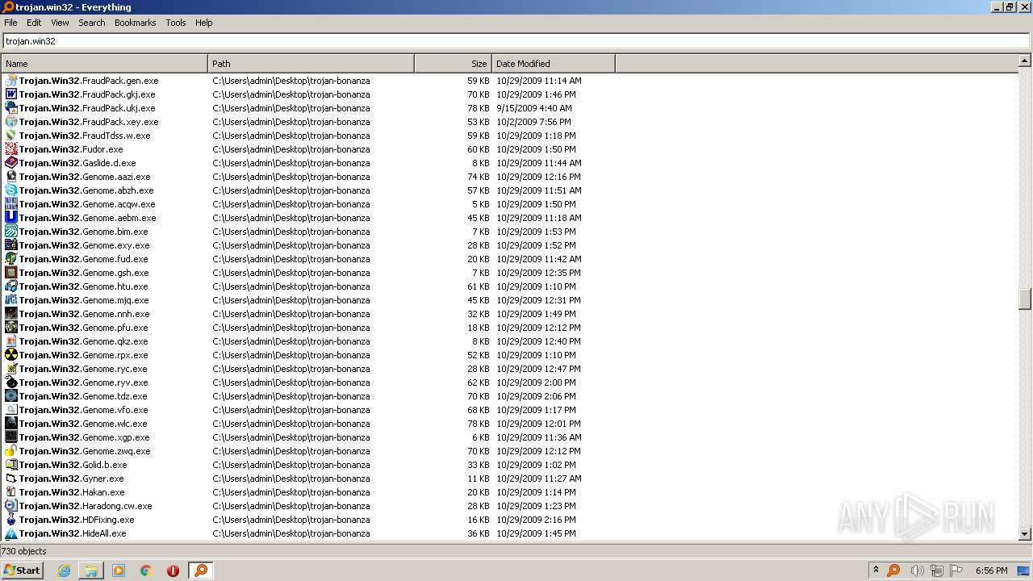Click the icon of Trojan.Win32.FraudPack.gen.exe
1033x581 pixels.
pos(11,81)
